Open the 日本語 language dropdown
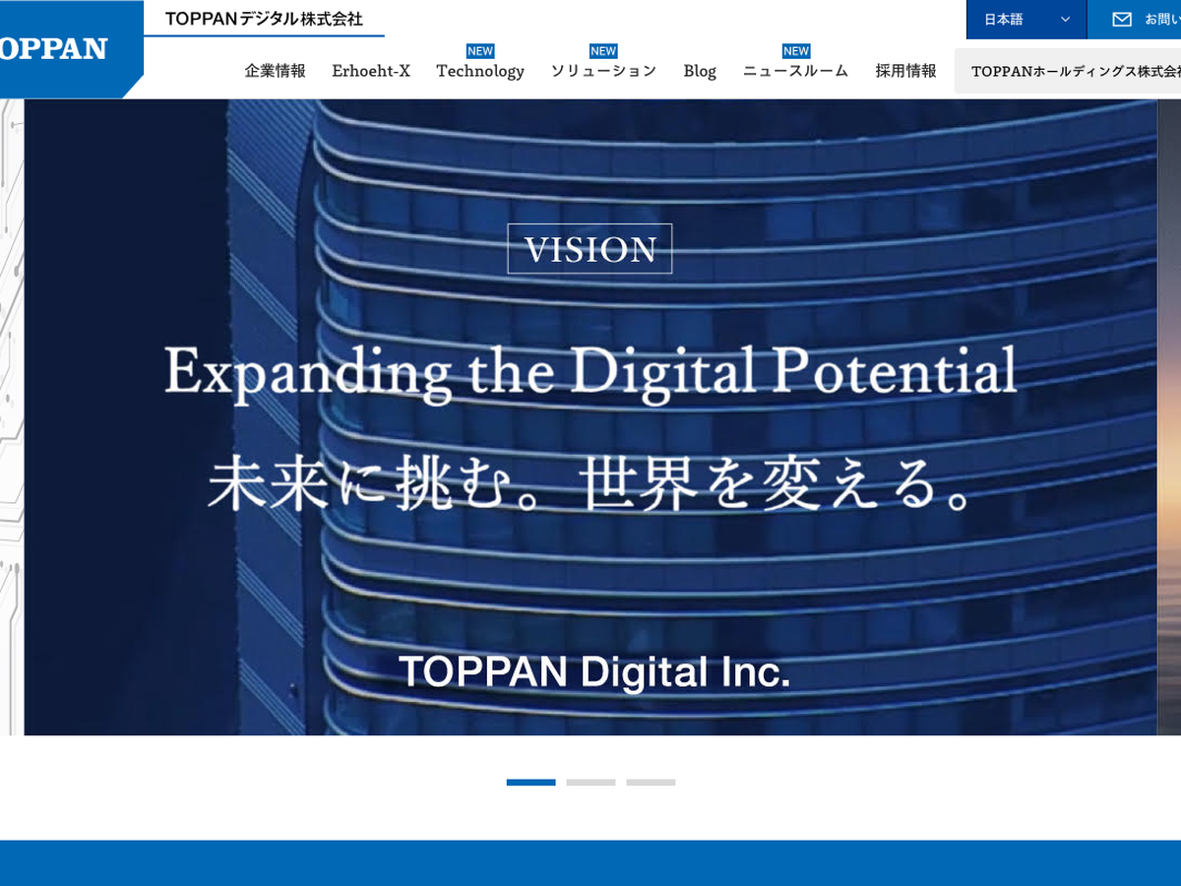Screen dimensions: 1181x886 pyautogui.click(x=1026, y=20)
